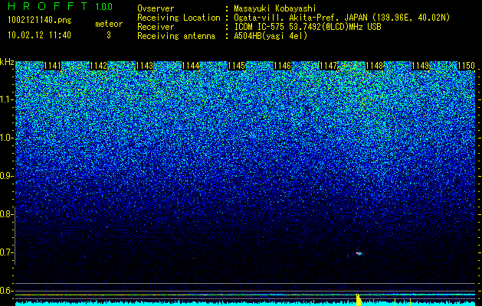The height and width of the screenshot is (306, 482).
Task: Click the 1145 time marker
Action: pyautogui.click(x=236, y=66)
